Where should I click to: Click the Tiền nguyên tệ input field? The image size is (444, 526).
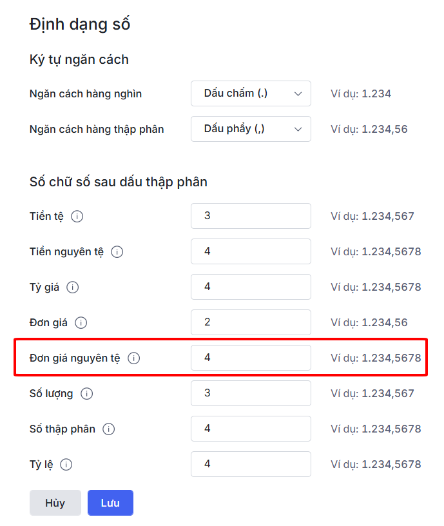(x=251, y=251)
